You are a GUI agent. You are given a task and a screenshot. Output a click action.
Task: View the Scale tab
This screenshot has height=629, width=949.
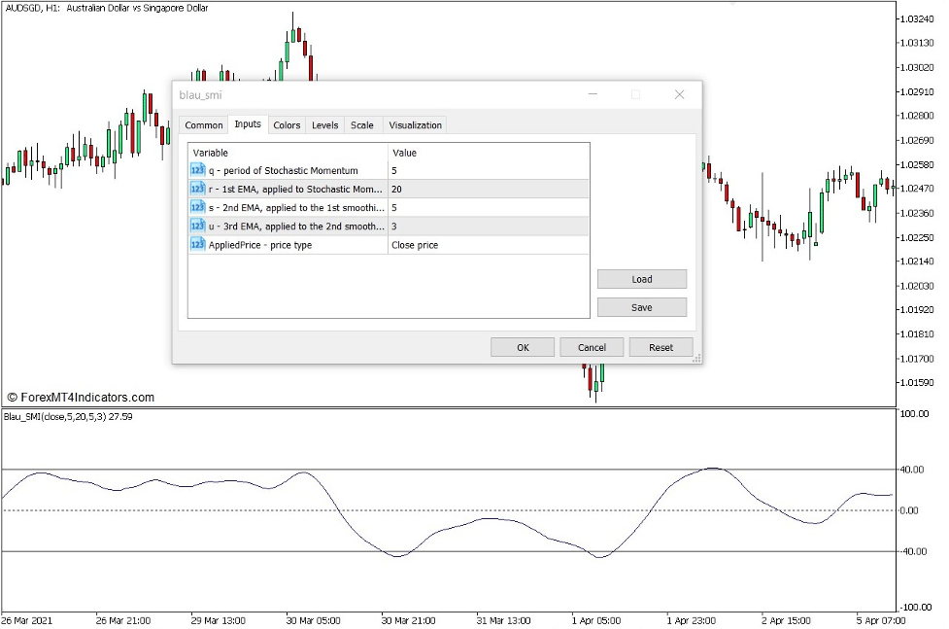361,124
